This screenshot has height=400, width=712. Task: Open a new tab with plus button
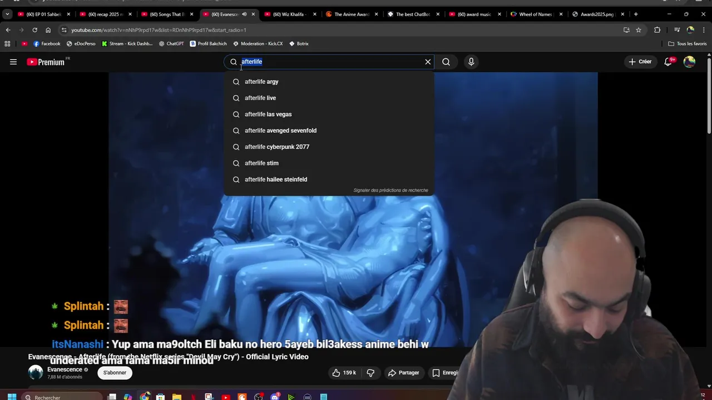636,14
